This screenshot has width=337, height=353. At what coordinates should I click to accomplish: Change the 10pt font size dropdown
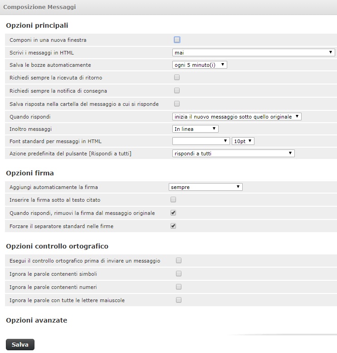[243, 141]
